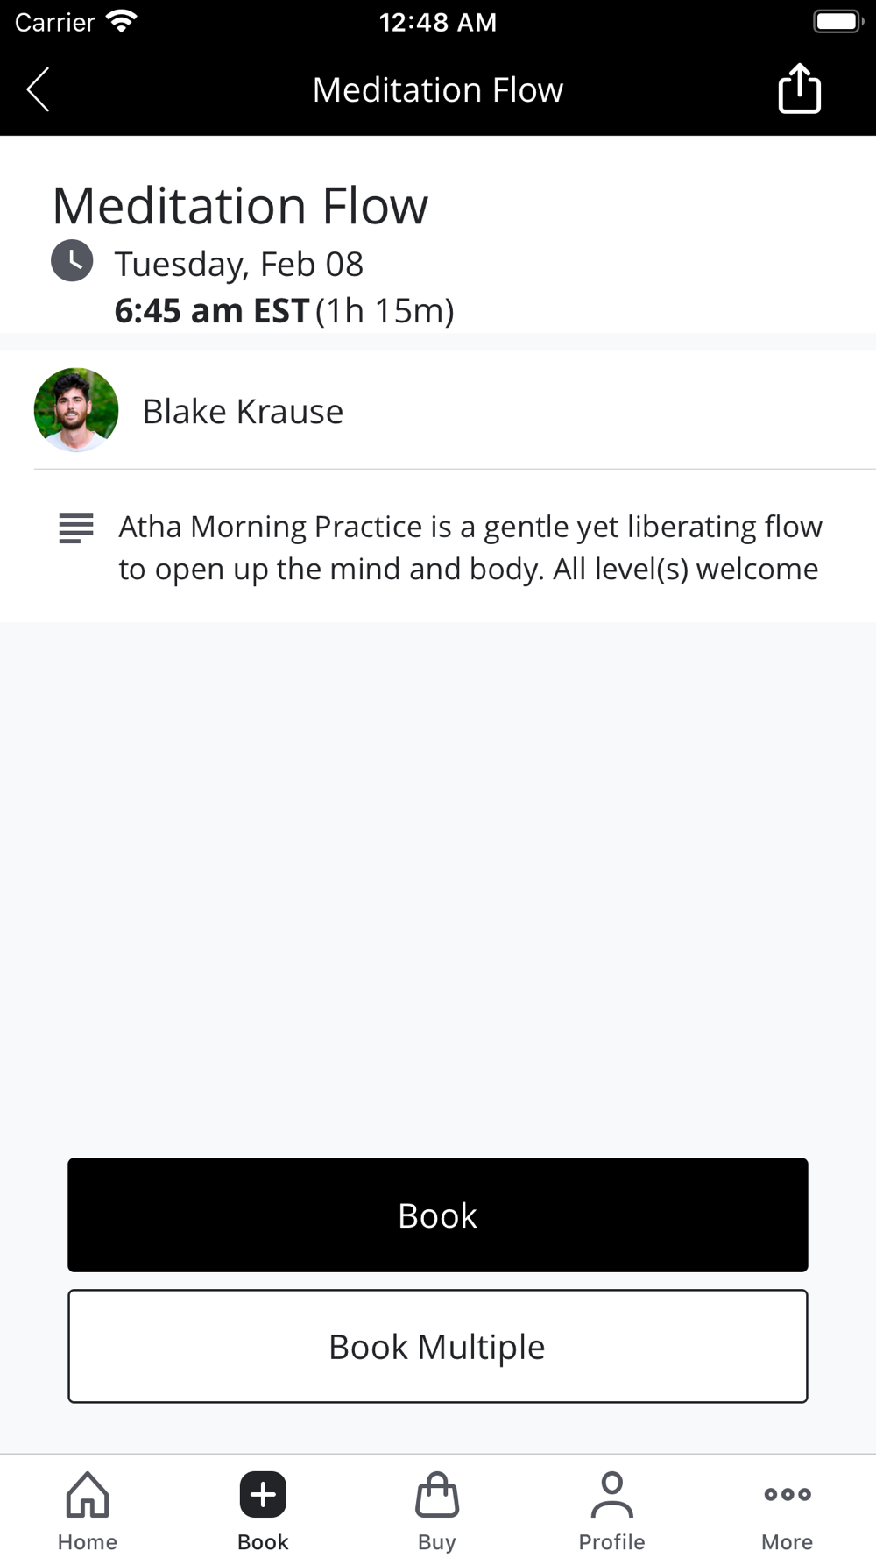The image size is (876, 1558).
Task: Tap the back arrow icon
Action: (x=38, y=89)
